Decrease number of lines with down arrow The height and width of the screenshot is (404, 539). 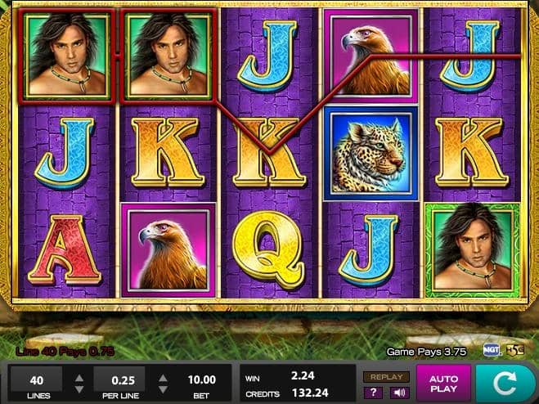tap(79, 389)
